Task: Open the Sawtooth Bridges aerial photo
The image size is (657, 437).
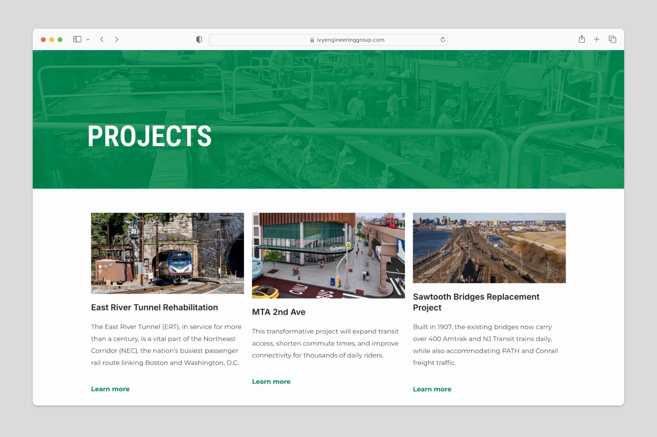Action: click(x=489, y=248)
